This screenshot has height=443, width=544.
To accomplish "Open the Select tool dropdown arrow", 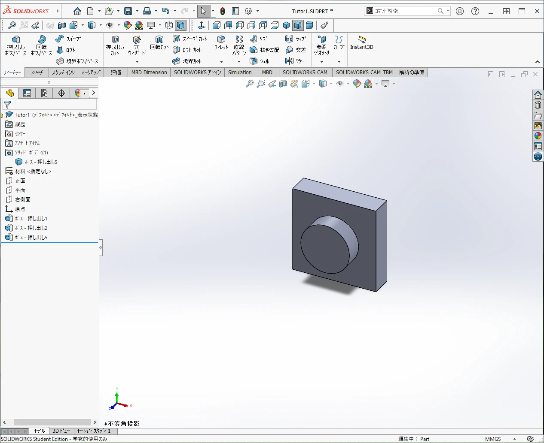I will point(213,11).
